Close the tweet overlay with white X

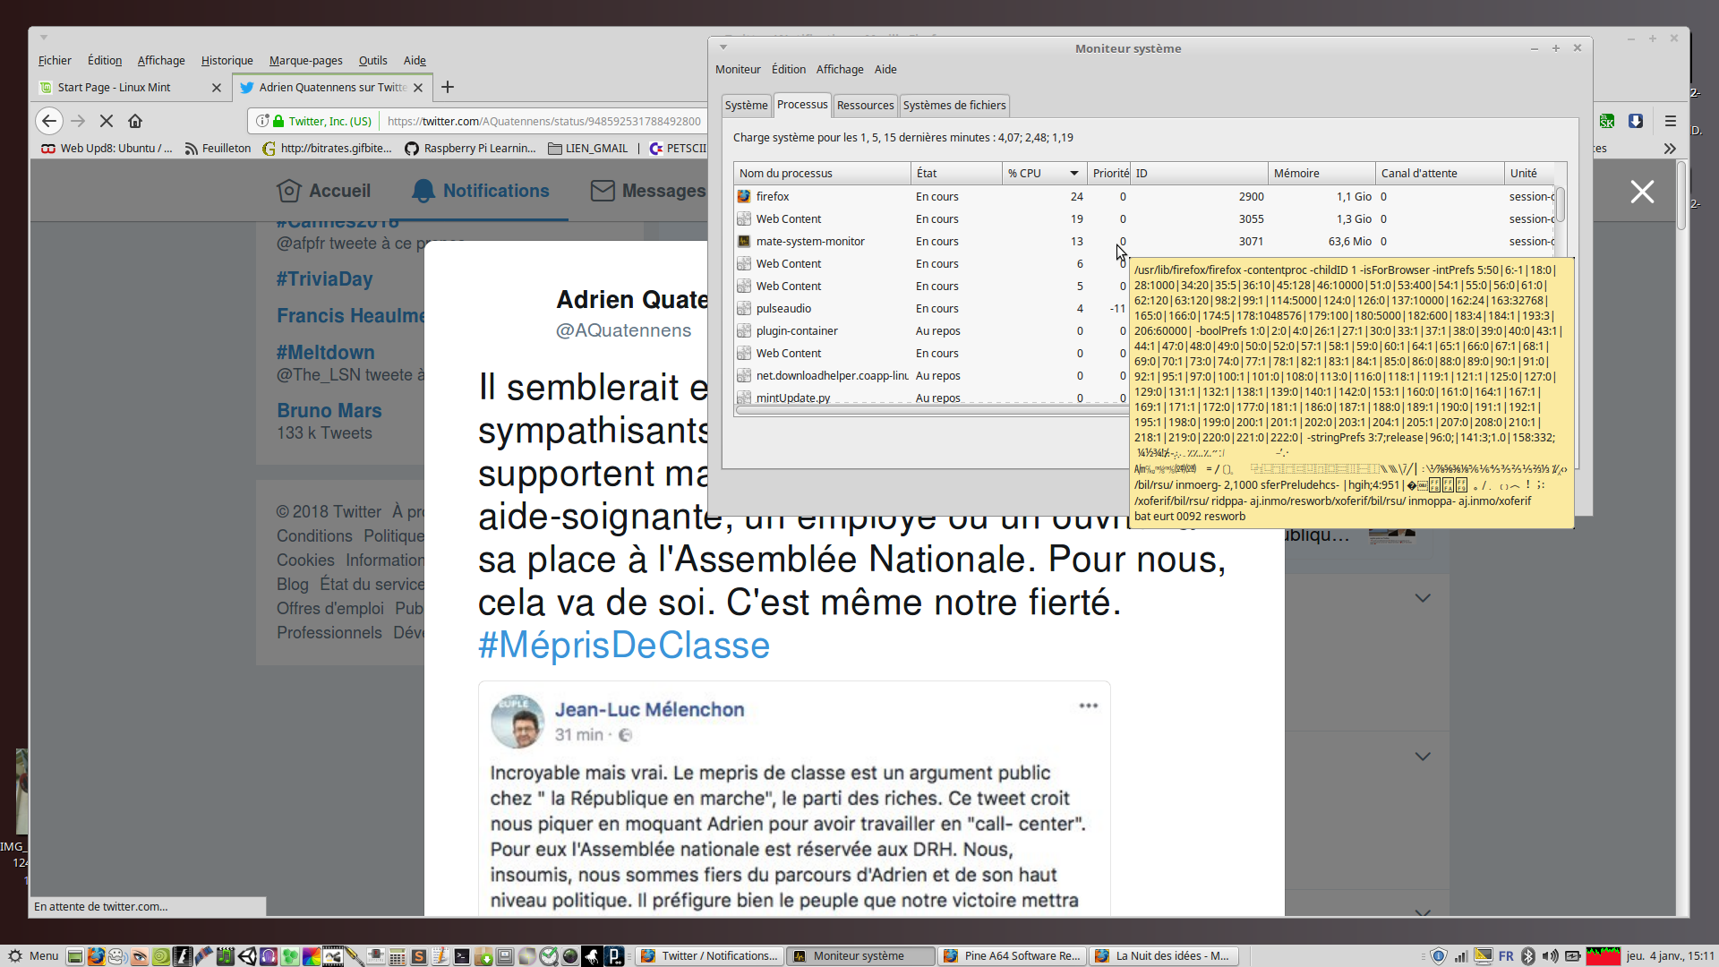1642,192
